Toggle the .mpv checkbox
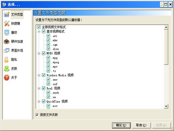The image size is (174, 131). coord(48,66)
